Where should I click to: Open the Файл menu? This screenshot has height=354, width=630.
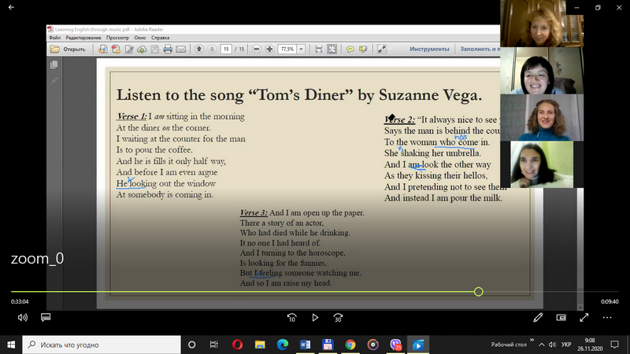pos(54,38)
